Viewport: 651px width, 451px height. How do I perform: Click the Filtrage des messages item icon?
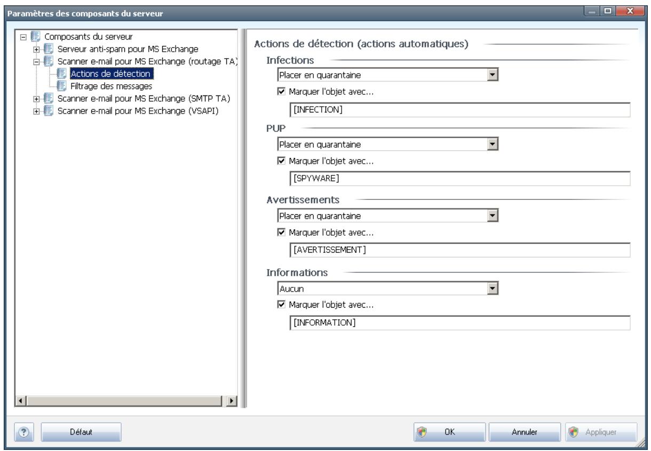[x=62, y=85]
